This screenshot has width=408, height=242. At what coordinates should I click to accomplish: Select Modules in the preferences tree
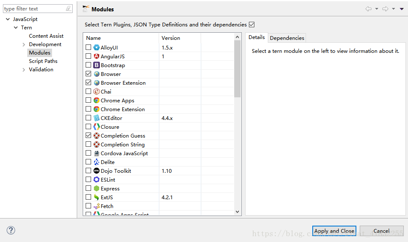[39, 53]
